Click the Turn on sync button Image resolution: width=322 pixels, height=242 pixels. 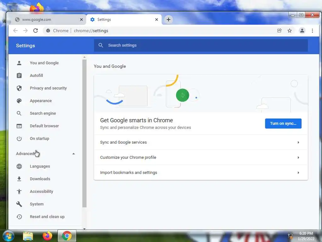(x=283, y=124)
